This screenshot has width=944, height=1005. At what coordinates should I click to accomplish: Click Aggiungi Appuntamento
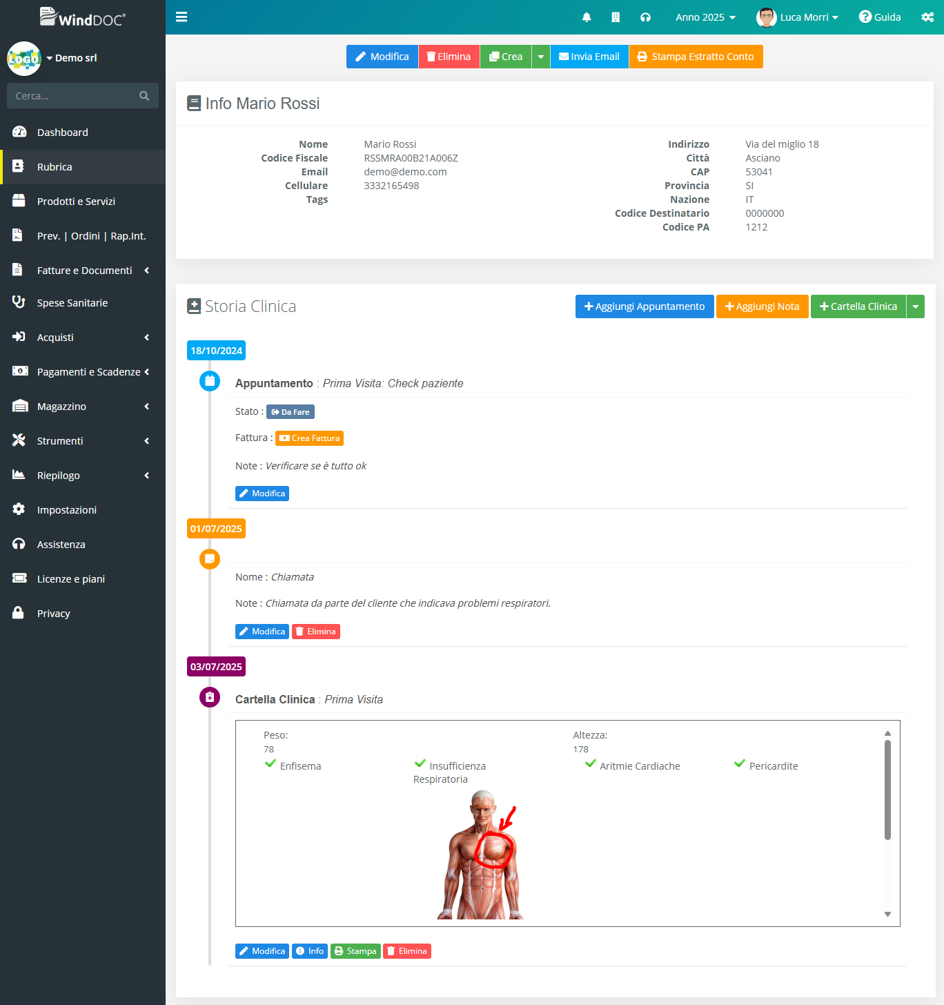point(645,306)
